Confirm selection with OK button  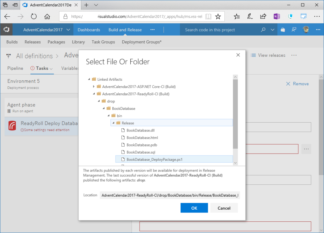(194, 208)
